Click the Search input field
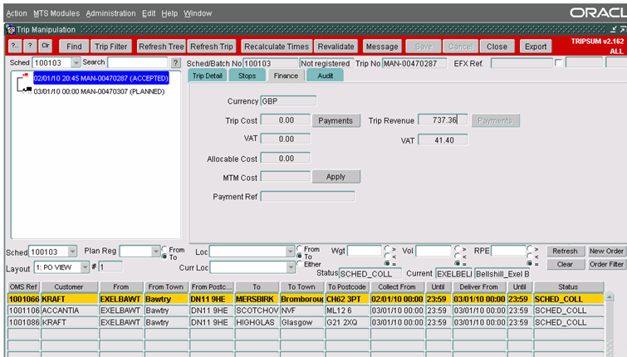The image size is (627, 357). (138, 62)
